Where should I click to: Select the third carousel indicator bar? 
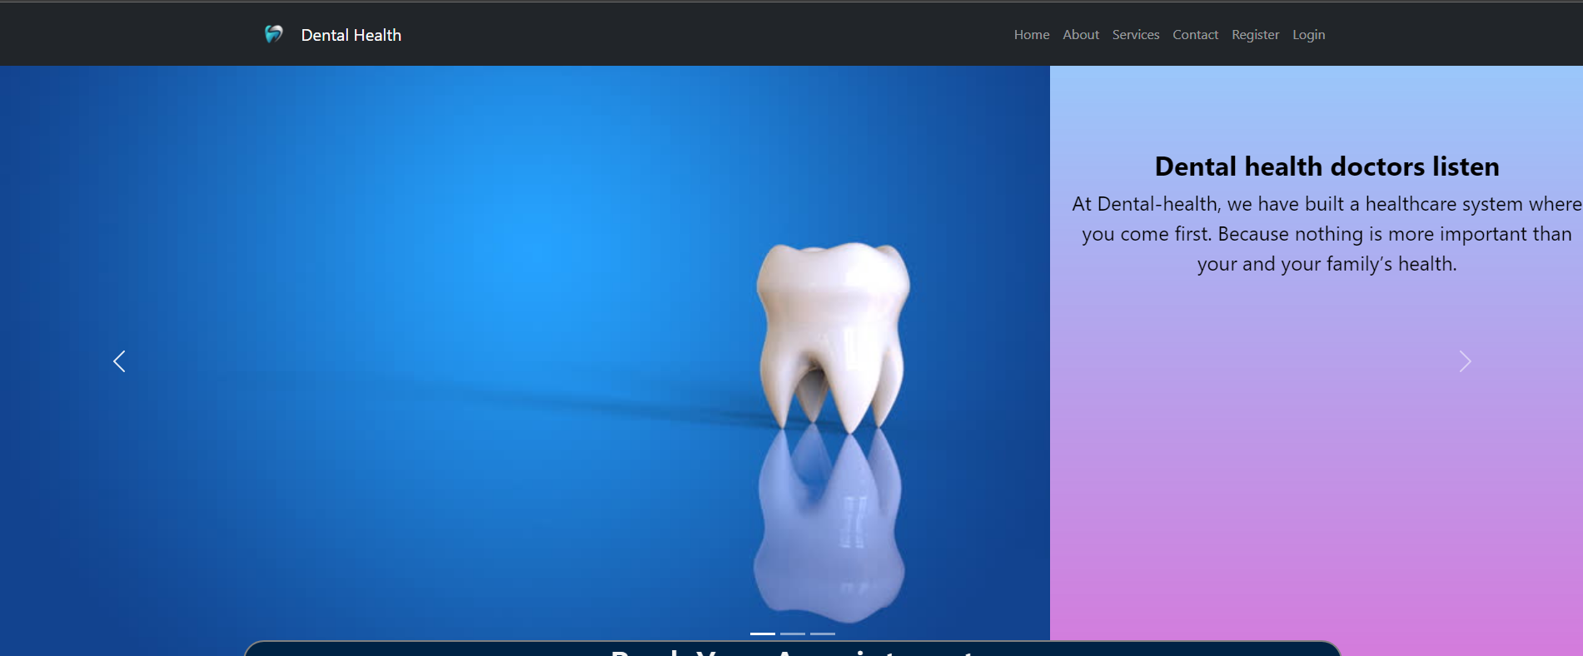coord(823,634)
